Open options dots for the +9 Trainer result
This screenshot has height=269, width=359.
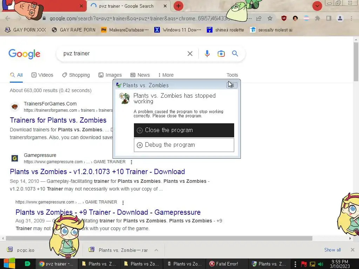click(123, 203)
